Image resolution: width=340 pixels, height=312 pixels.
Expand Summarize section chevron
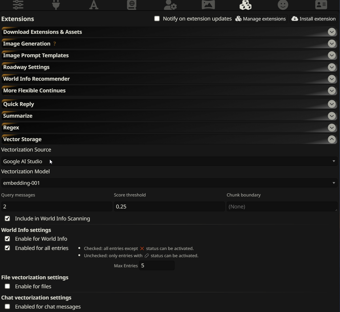click(x=332, y=116)
